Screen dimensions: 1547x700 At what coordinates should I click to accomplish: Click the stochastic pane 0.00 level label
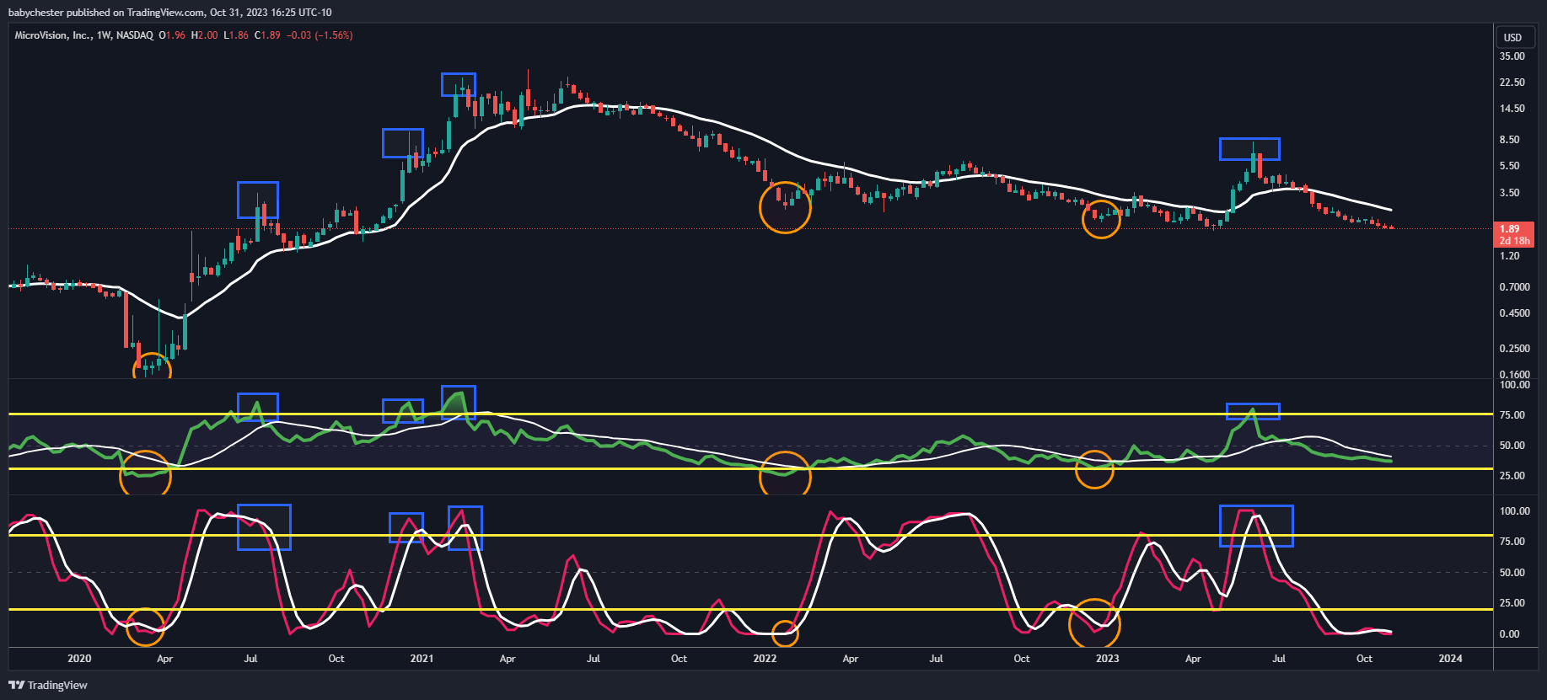point(1509,634)
